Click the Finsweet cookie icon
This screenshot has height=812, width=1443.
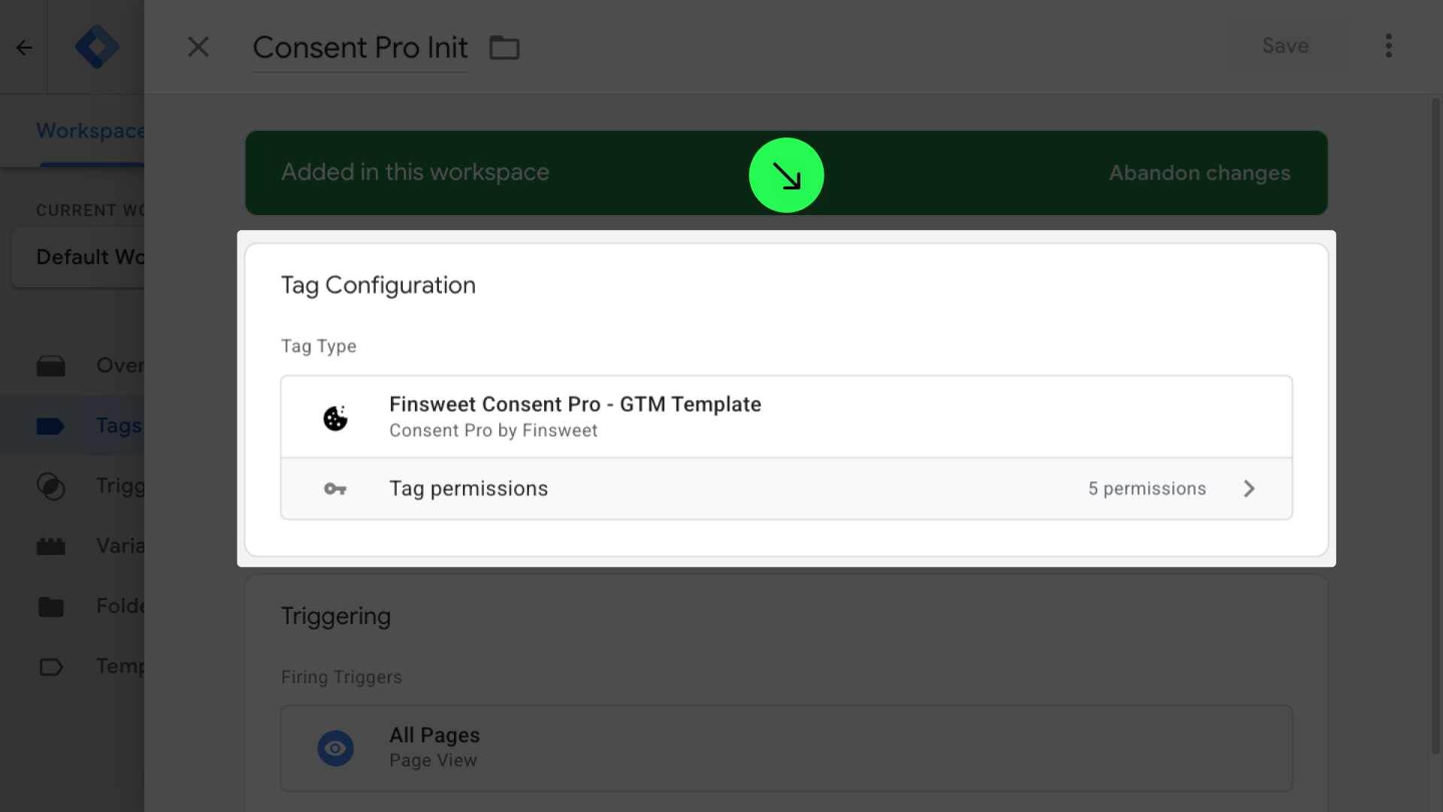[x=335, y=418]
